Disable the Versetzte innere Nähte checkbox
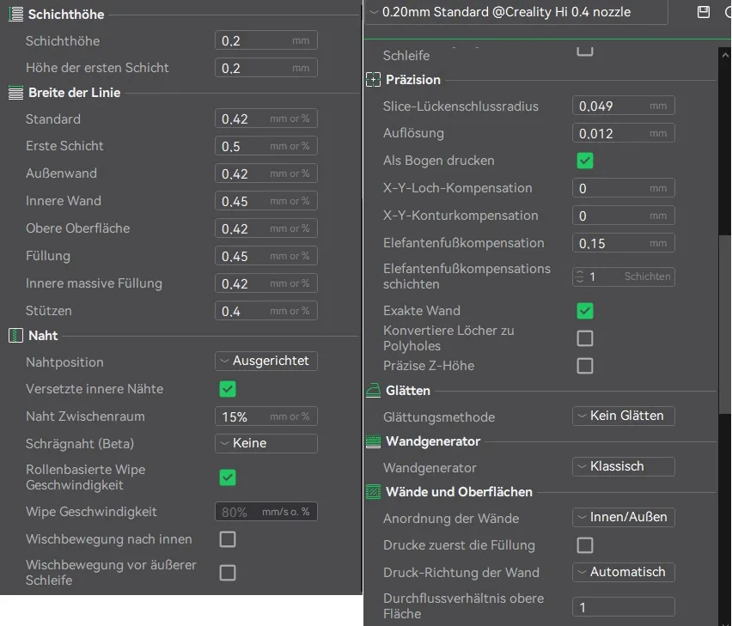 point(228,389)
